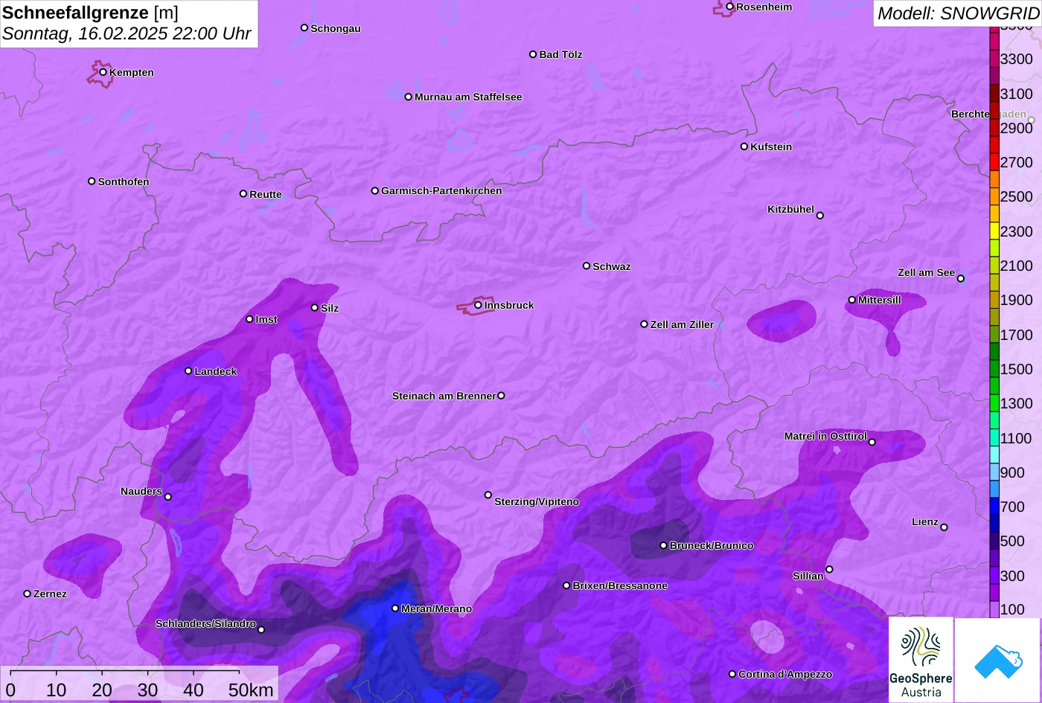Viewport: 1042px width, 703px height.
Task: Click the Zell am Ziller label
Action: click(x=682, y=324)
